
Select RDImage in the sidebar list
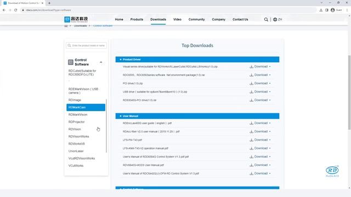tap(75, 100)
